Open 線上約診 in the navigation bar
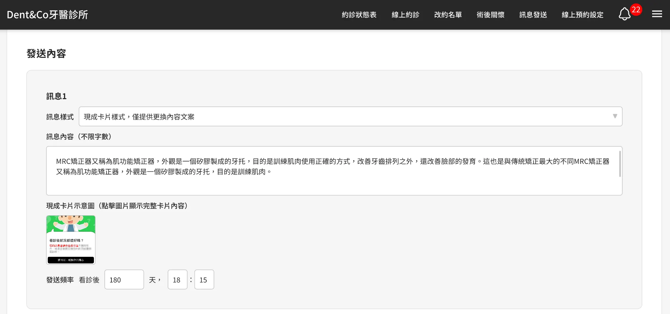 [x=405, y=15]
